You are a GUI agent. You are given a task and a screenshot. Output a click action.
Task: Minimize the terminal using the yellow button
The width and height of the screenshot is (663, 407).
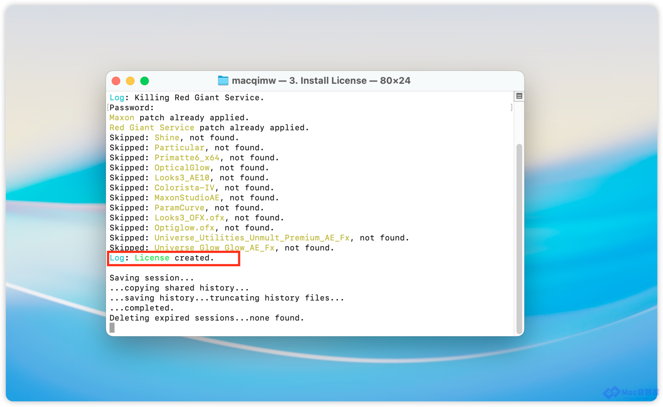(130, 81)
